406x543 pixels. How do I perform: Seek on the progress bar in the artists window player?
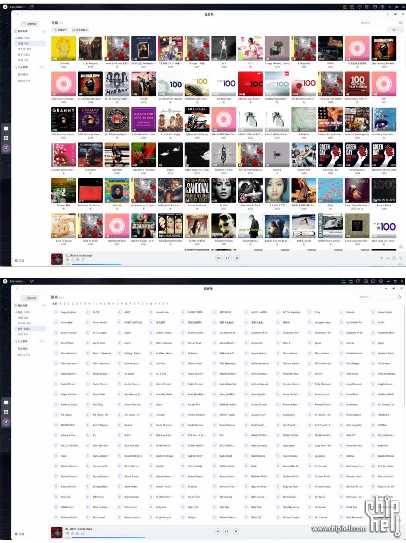pos(234,538)
